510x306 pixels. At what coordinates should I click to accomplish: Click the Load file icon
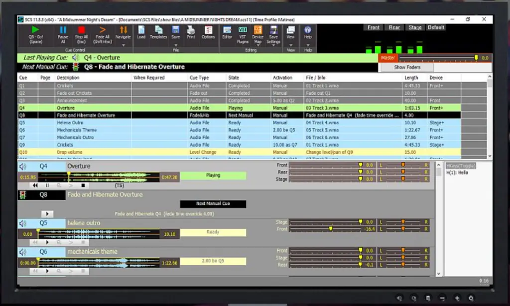[x=141, y=30]
